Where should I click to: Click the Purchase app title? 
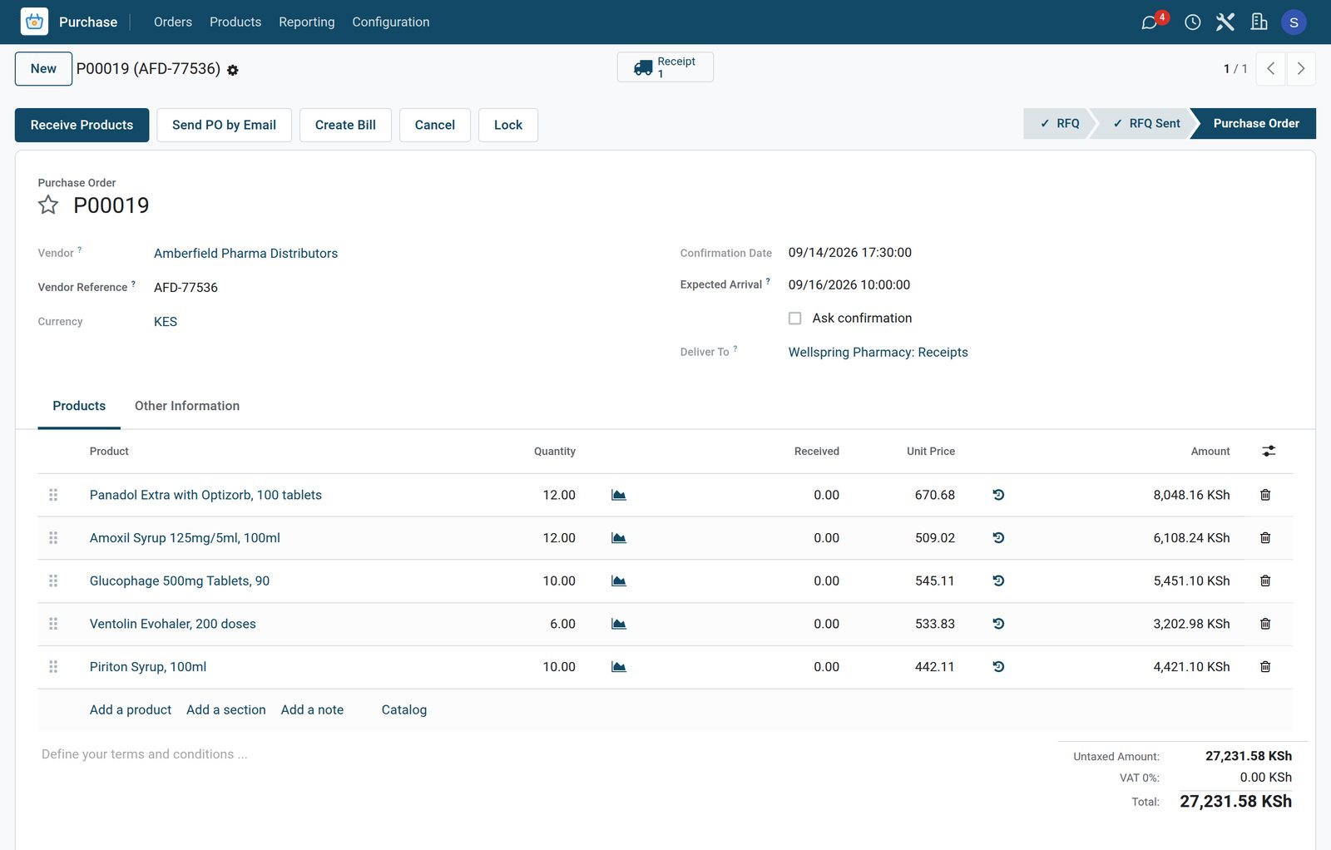coord(88,22)
